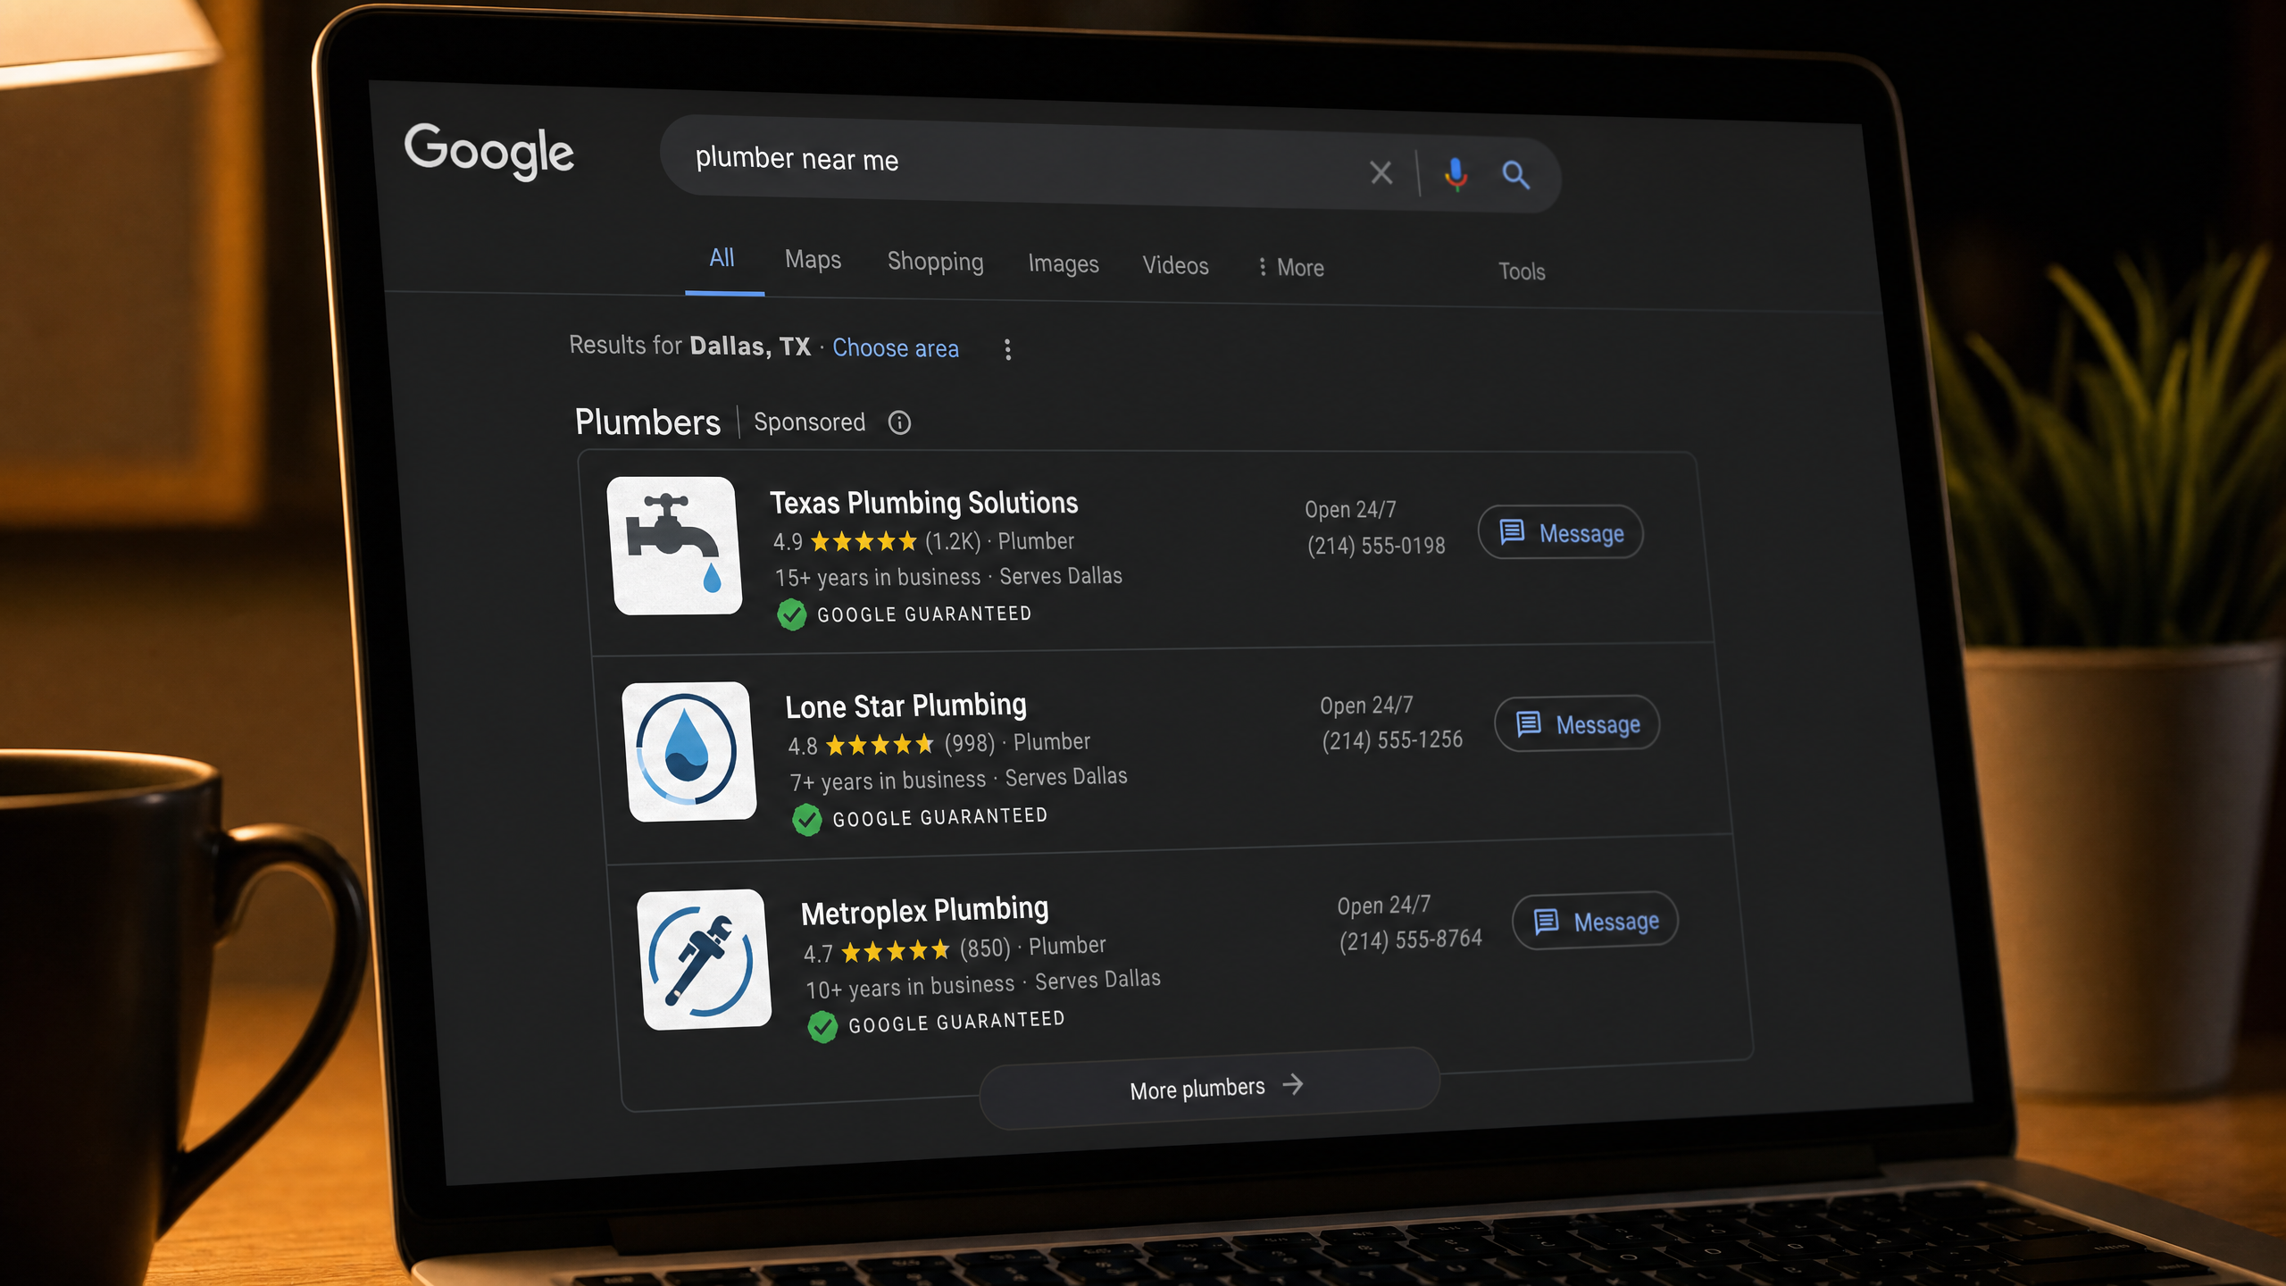Click 'Open 24/7' for Metroplex Plumbing

1383,905
